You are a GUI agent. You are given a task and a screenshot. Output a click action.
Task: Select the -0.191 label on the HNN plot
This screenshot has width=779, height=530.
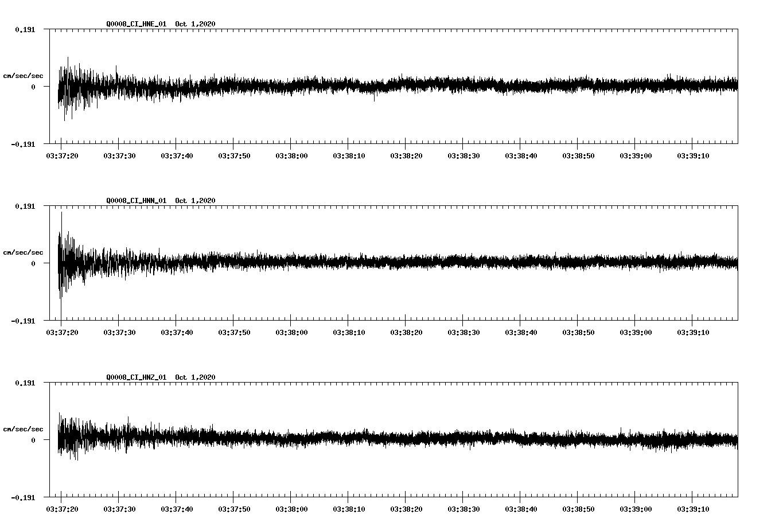[22, 322]
